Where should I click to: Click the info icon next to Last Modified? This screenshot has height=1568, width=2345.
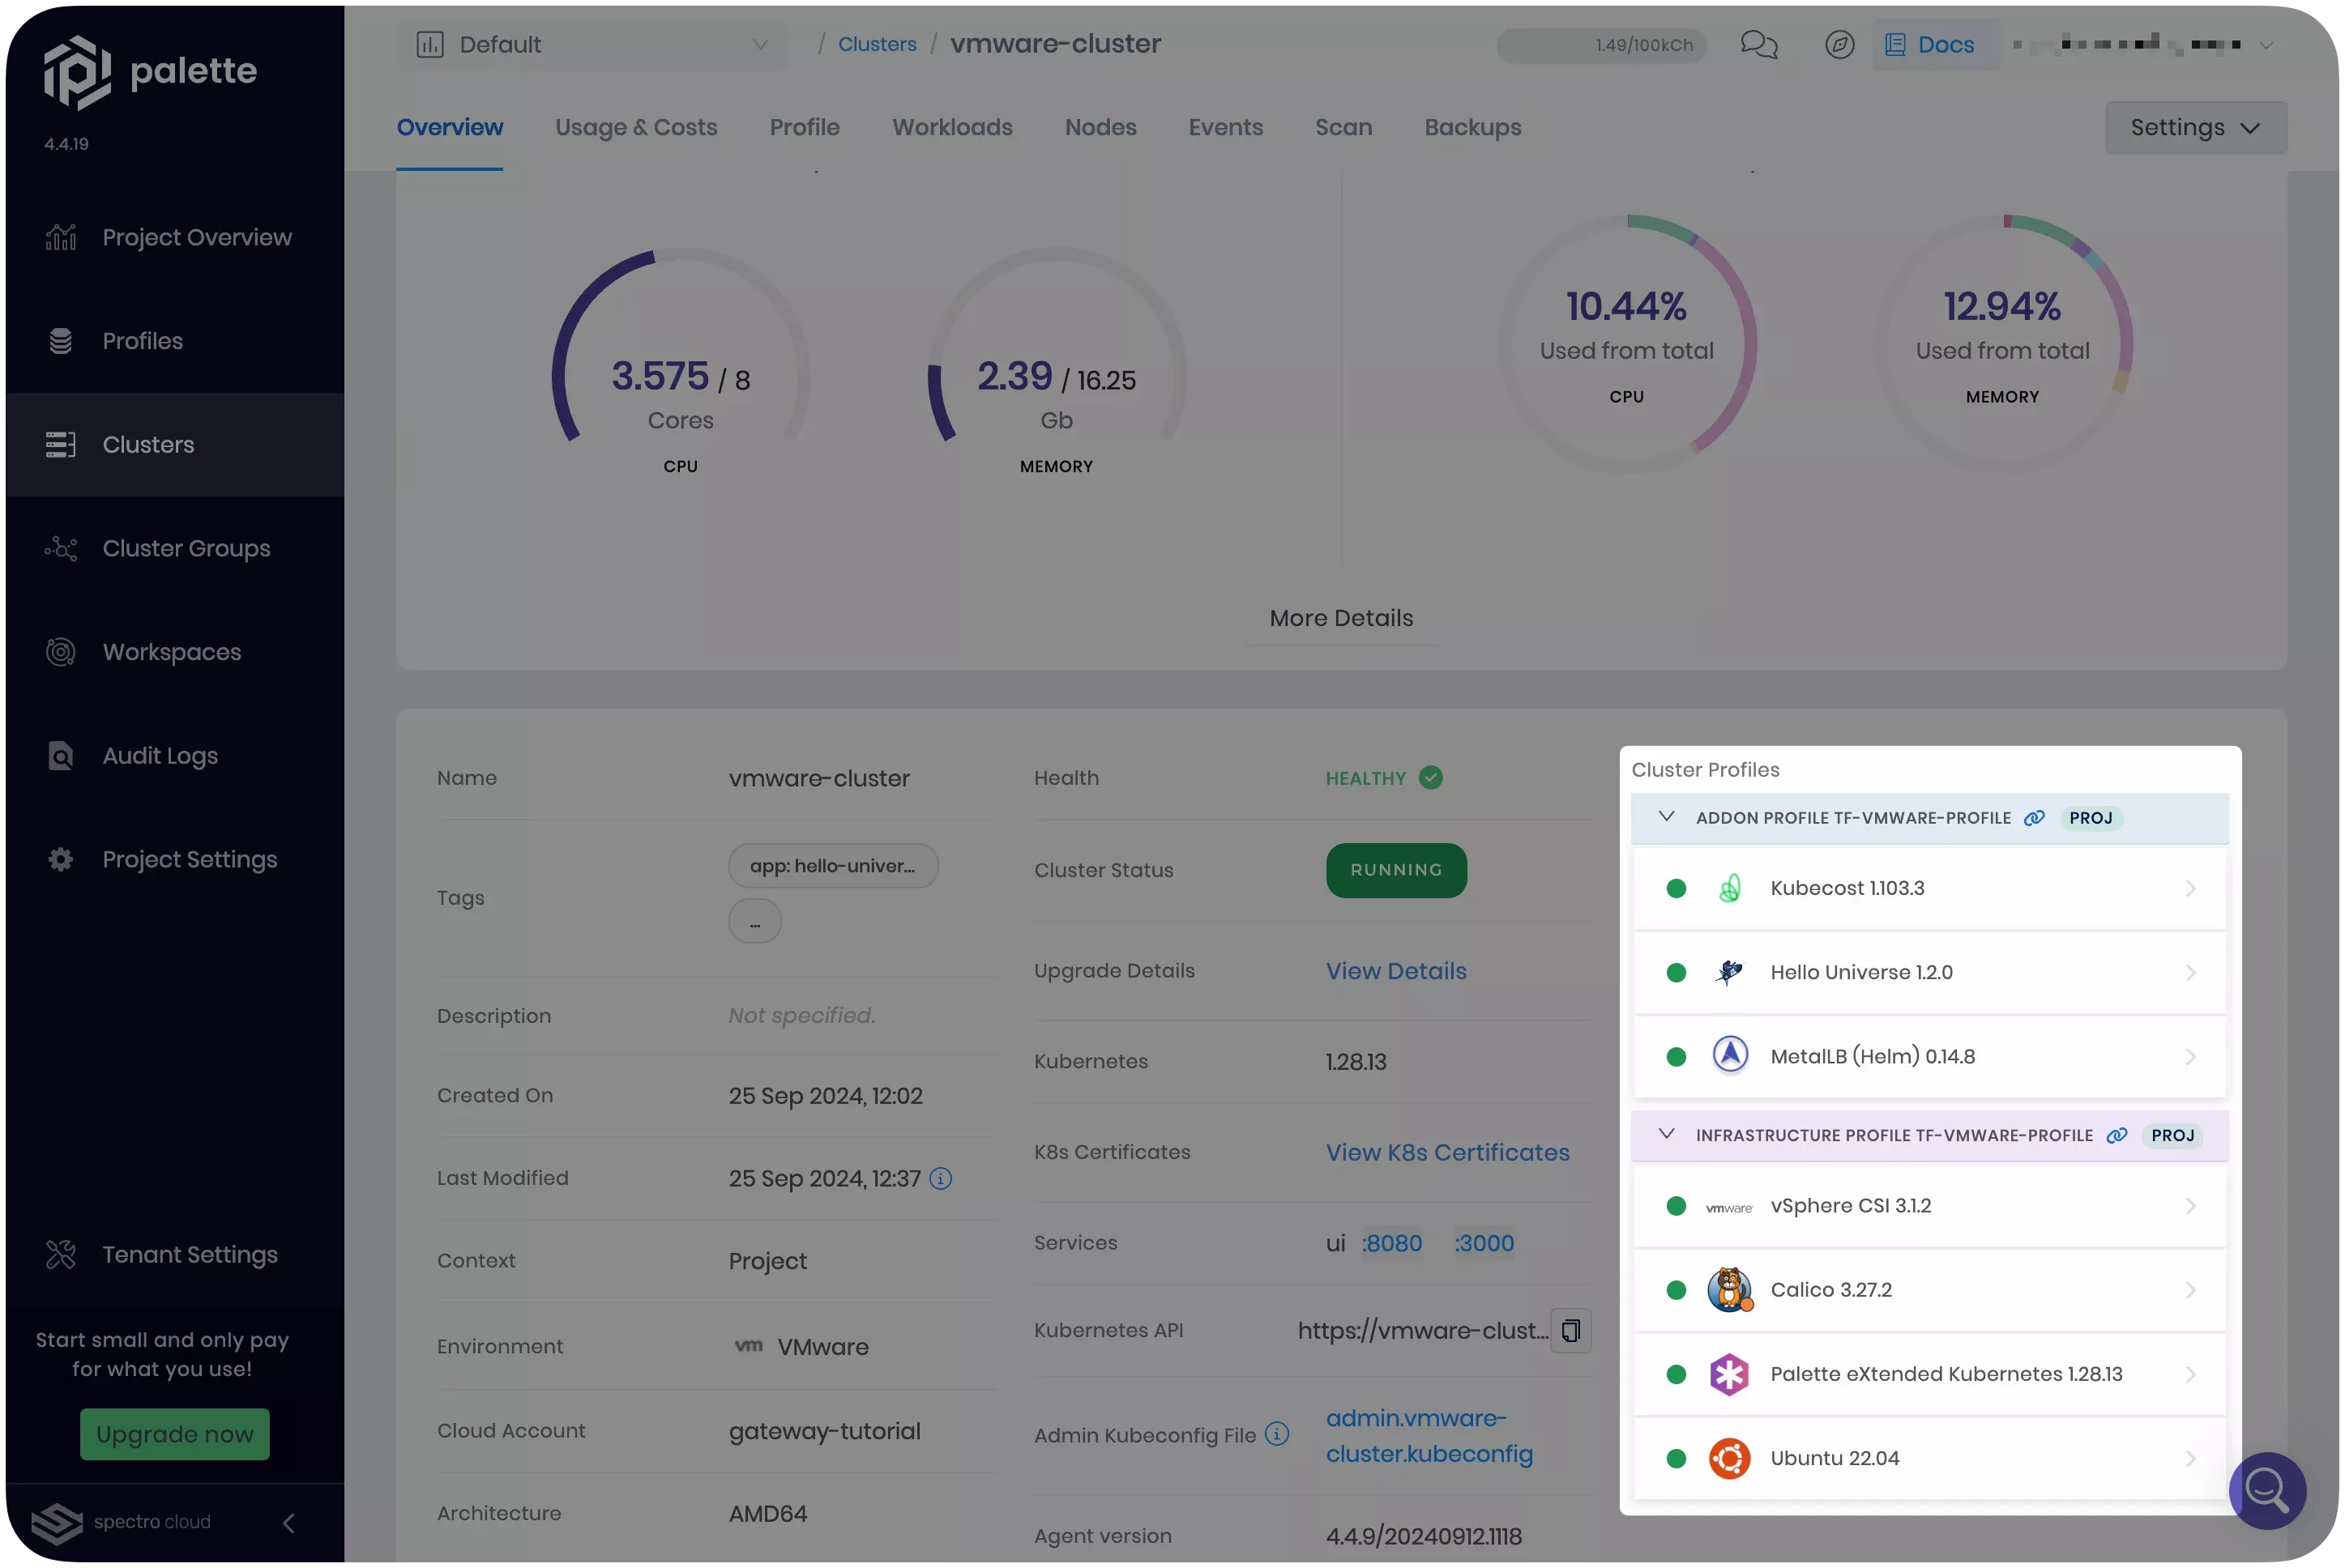pyautogui.click(x=941, y=1178)
